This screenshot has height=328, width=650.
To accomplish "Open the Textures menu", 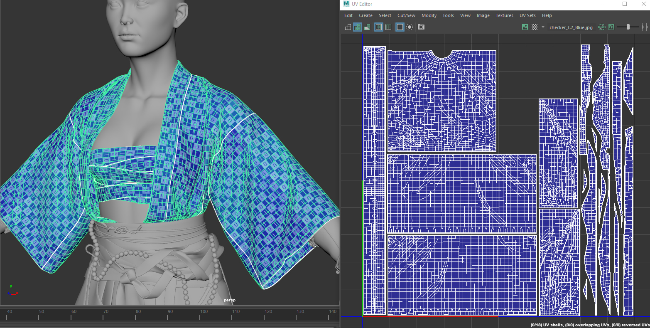I will click(x=504, y=15).
